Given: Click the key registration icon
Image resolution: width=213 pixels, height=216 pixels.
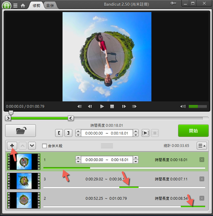Looking at the screenshot, I should pos(174,3).
